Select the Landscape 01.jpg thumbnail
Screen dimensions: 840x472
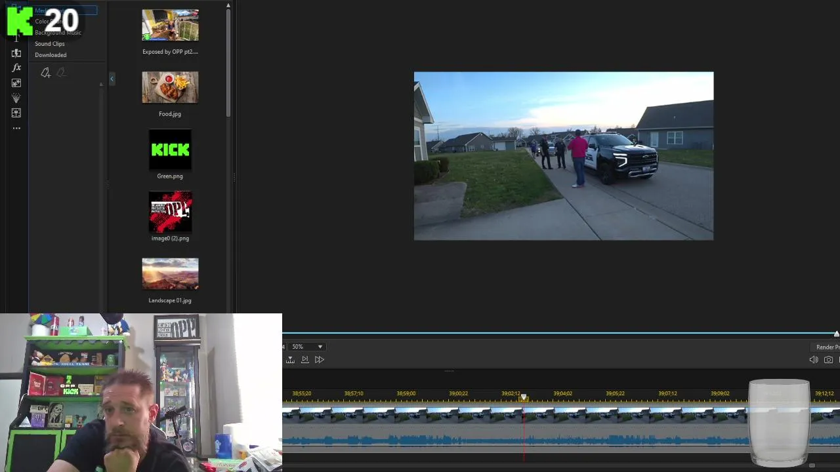point(170,274)
